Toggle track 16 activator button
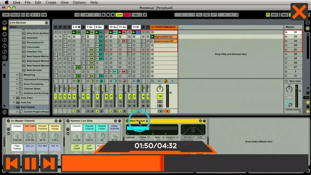This screenshot has width=311, height=175. pyautogui.click(x=160, y=96)
